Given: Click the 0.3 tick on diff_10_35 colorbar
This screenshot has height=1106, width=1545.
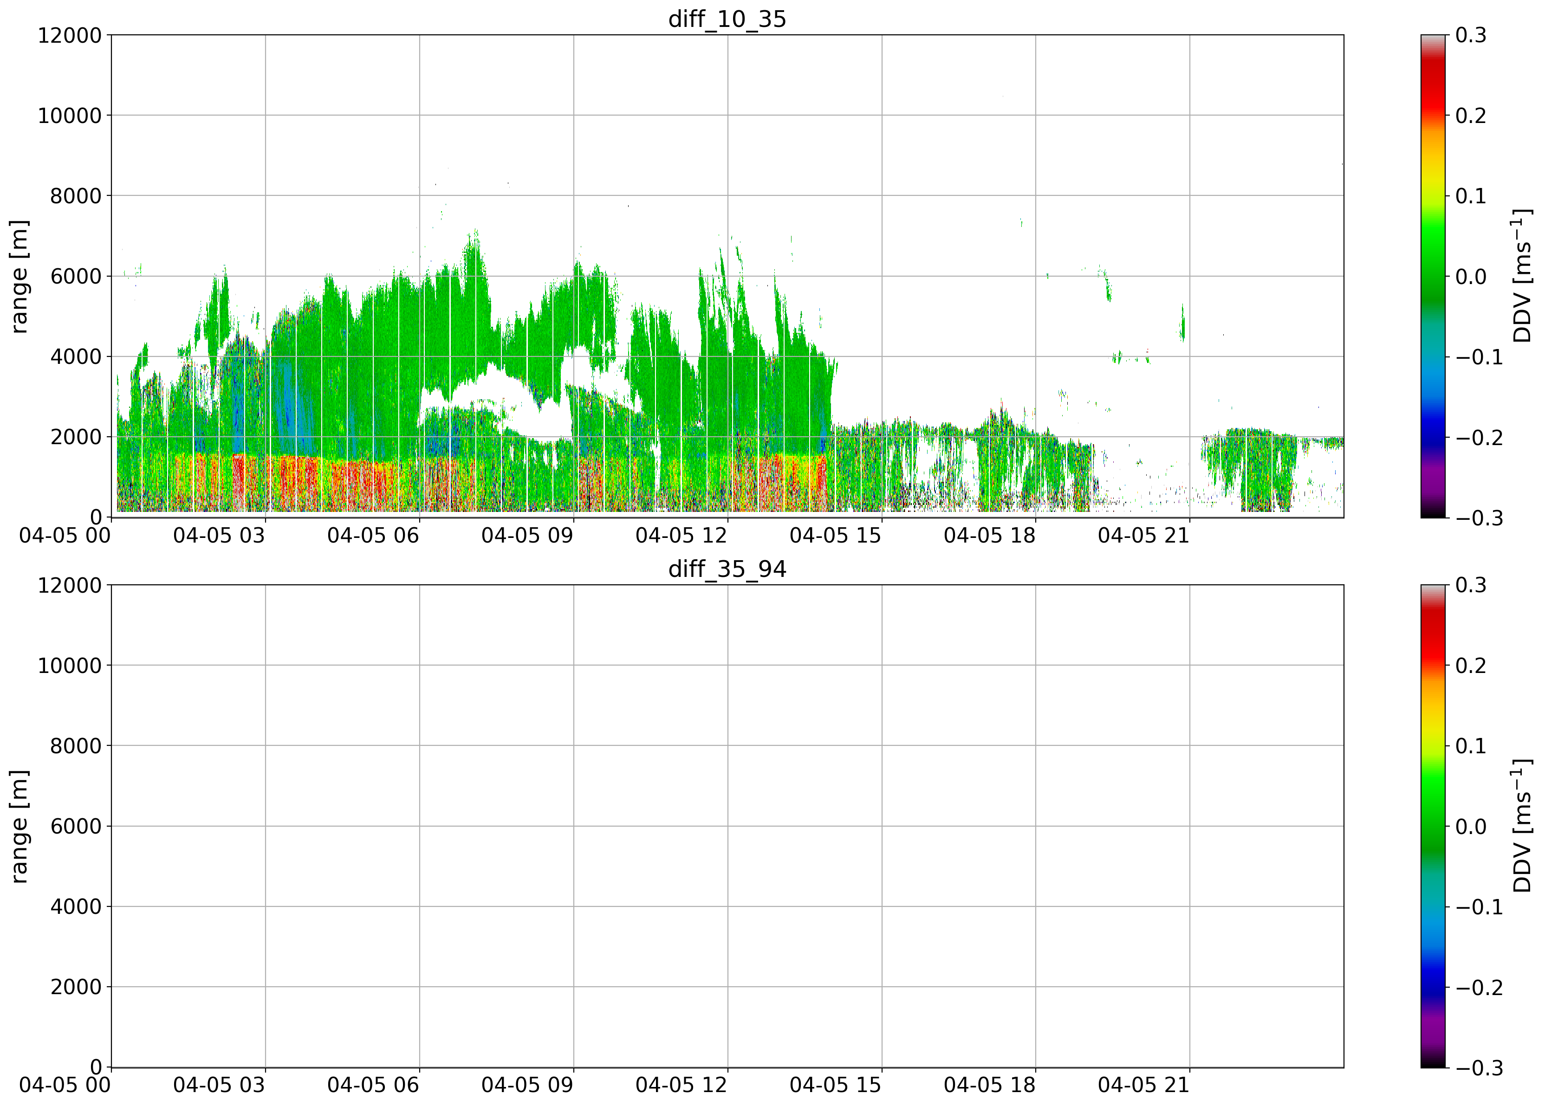Looking at the screenshot, I should pos(1472,35).
